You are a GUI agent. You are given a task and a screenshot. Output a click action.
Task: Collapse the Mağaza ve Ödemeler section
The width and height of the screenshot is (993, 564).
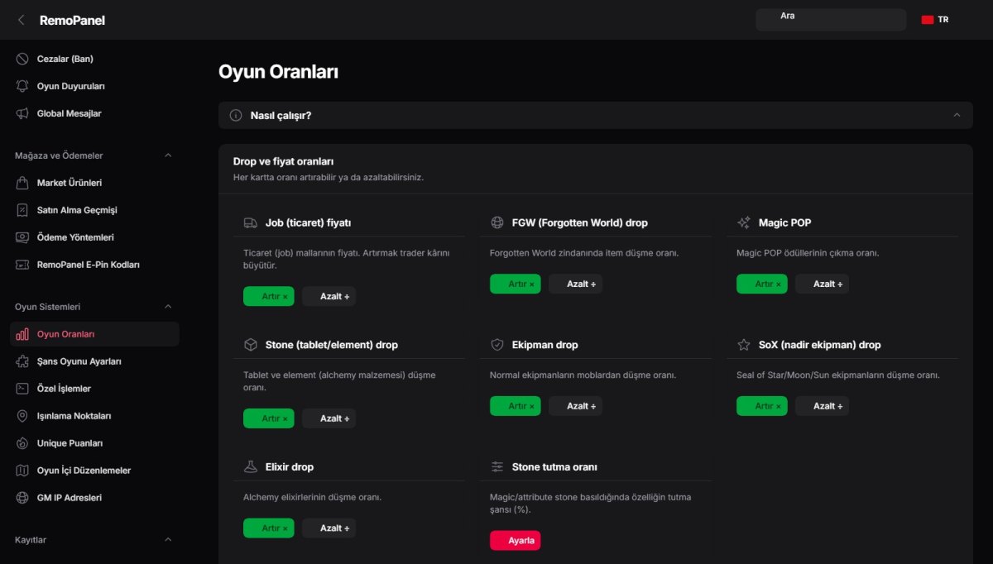coord(168,155)
